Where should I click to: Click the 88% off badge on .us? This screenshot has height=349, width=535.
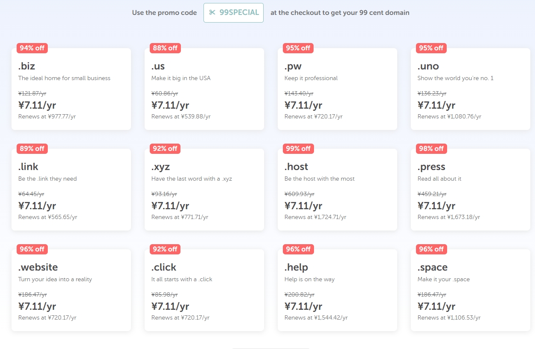(x=165, y=48)
